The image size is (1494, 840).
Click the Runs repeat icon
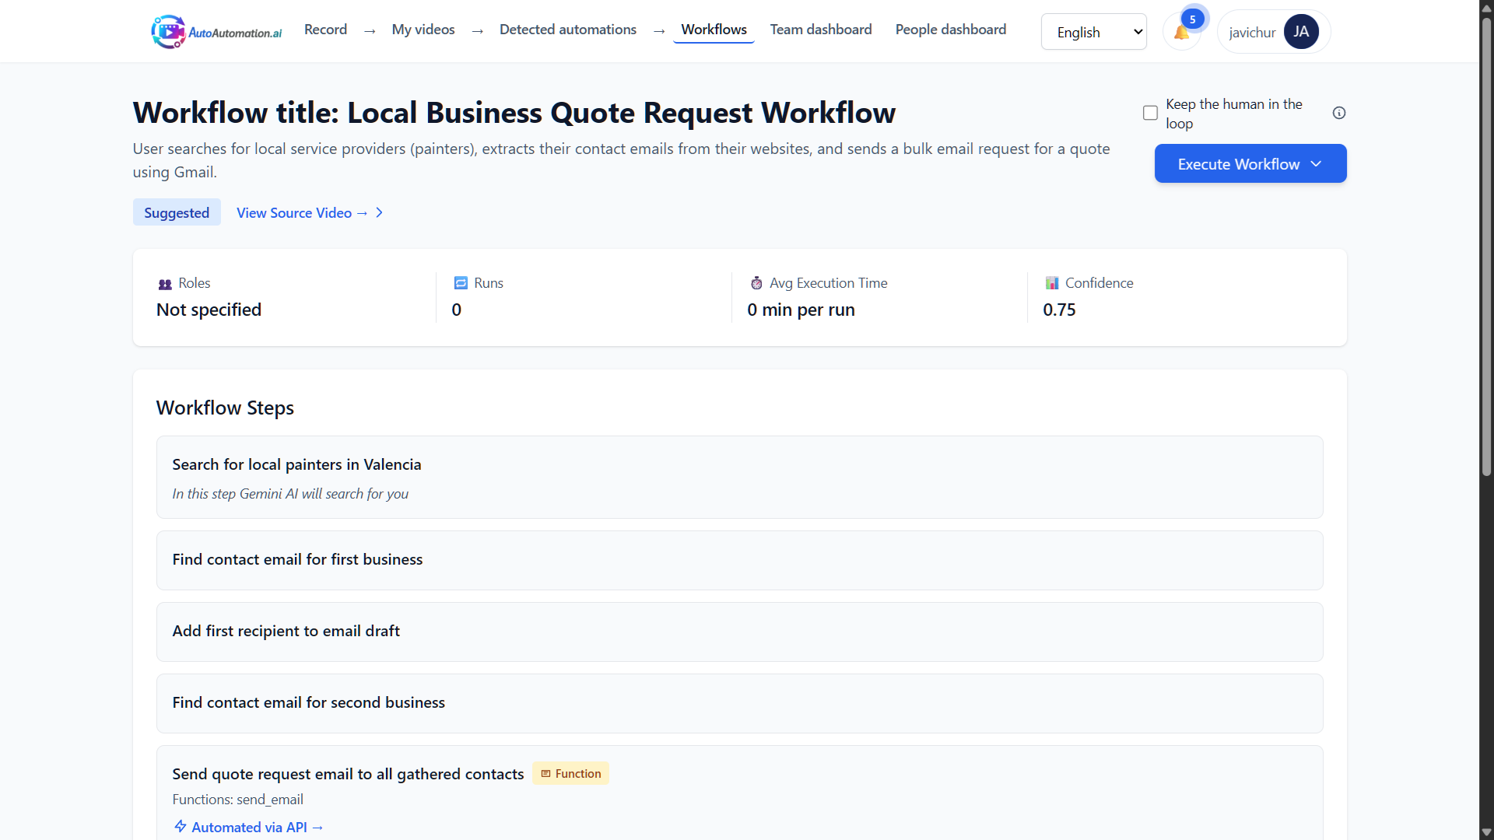461,283
